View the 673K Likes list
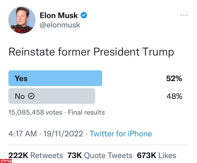The image size is (197, 163). (x=157, y=155)
